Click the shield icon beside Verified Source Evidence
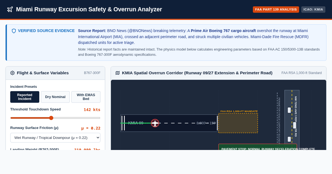 [14, 31]
